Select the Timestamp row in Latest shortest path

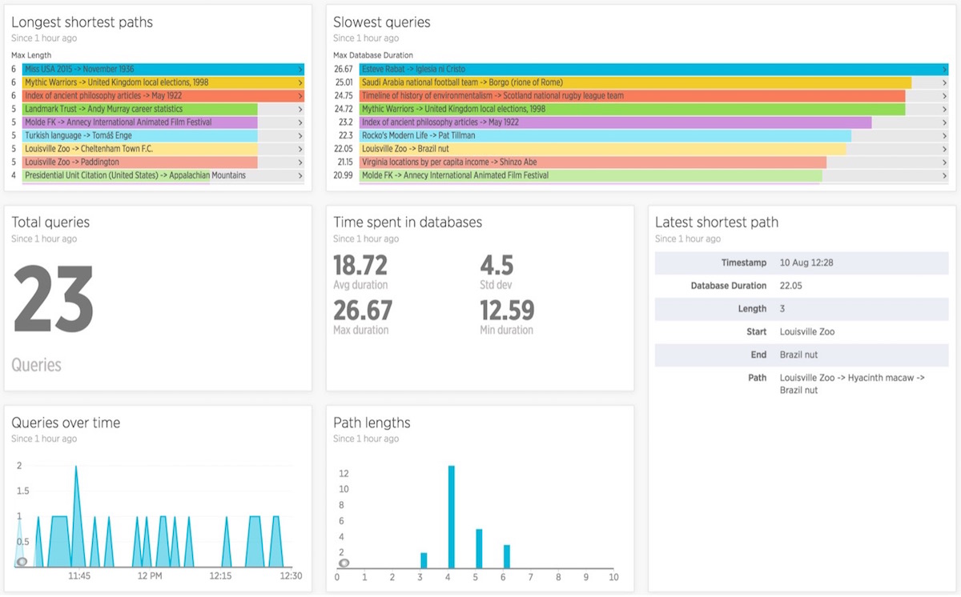click(x=801, y=262)
